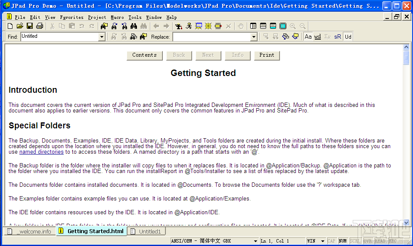Click the binoculars-folder icon in the Find bar
Image resolution: width=413 pixels, height=246 pixels.
[143, 37]
